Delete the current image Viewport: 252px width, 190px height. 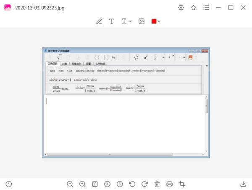157,184
